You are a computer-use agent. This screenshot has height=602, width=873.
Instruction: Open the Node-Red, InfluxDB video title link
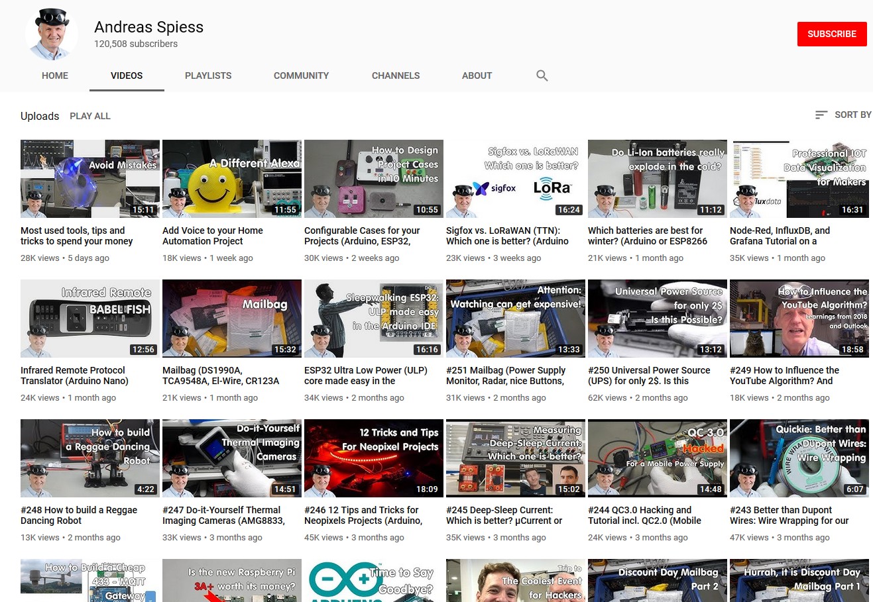[x=780, y=236]
